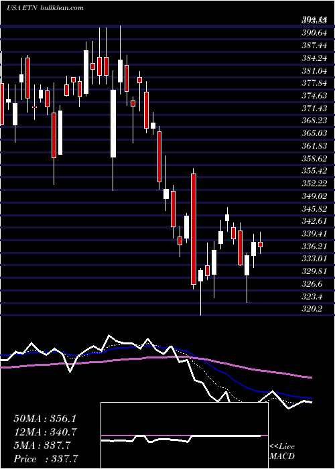Click the 'USA ETN bullkhan.com' chart title

tap(45, 8)
